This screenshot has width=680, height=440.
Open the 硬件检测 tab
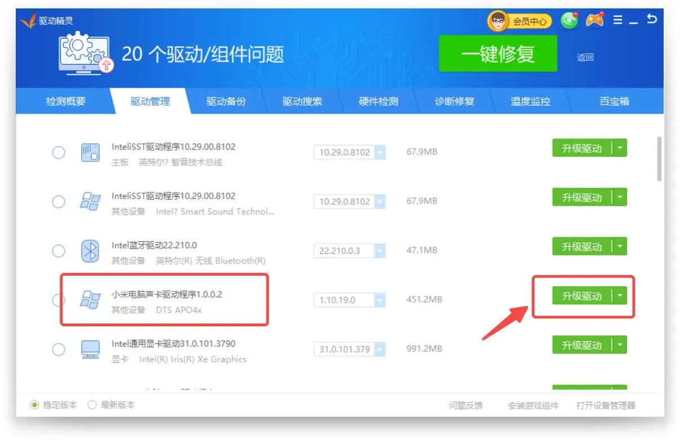coord(378,102)
